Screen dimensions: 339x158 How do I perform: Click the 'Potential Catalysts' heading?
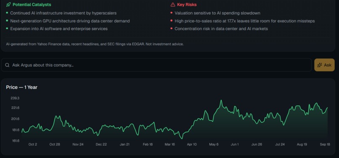[x=32, y=5]
